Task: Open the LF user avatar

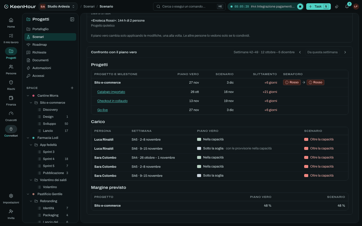Action: (x=356, y=7)
